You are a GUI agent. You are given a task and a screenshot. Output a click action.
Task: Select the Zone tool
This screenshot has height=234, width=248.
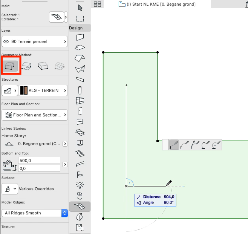click(80, 228)
